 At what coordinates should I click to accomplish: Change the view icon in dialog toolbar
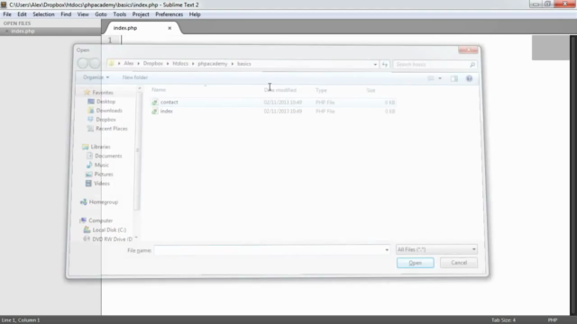(x=431, y=78)
